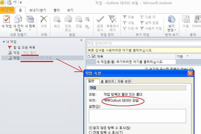Flag task for tomorrow (내일)

coord(129,23)
